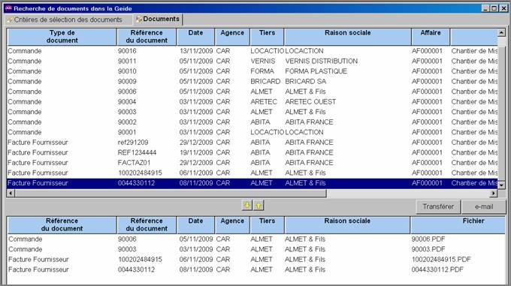511x286 pixels.
Task: Select Commande row with reference 90016
Action: pyautogui.click(x=252, y=51)
